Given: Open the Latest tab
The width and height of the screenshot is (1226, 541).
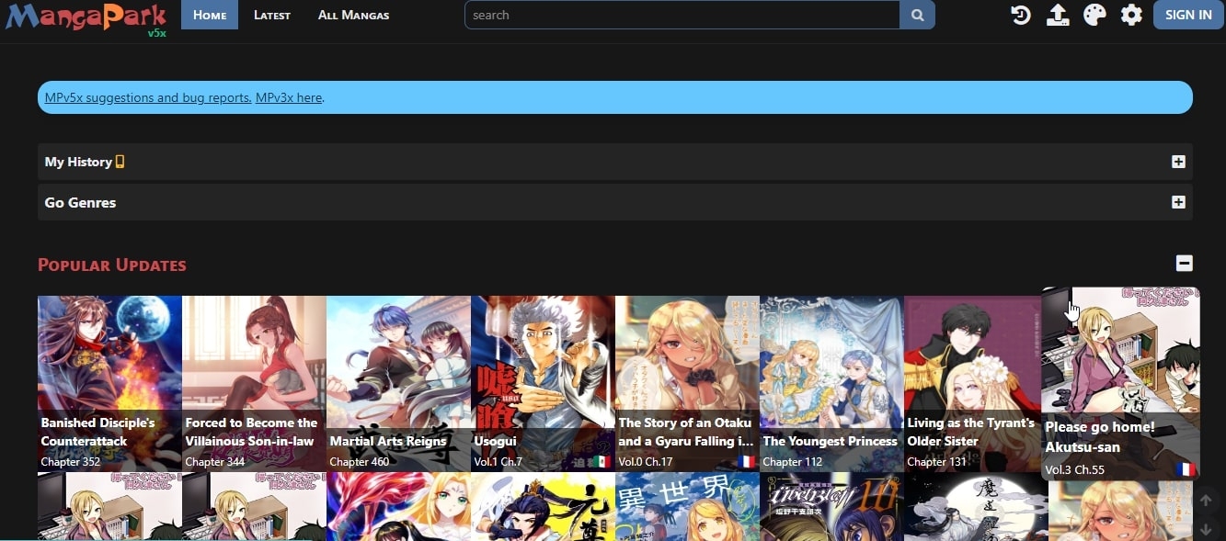Looking at the screenshot, I should click(x=272, y=15).
